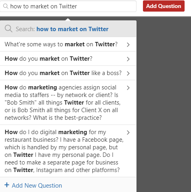Viewport: 191px width, 192px height.
Task: Open chevron for 'What're some ways to market'
Action: 128,45
